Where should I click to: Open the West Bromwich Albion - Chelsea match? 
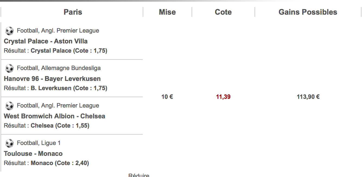tap(55, 116)
